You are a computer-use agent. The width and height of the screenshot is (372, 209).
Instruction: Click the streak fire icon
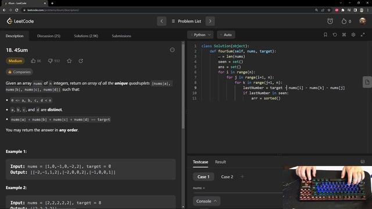[x=344, y=21]
